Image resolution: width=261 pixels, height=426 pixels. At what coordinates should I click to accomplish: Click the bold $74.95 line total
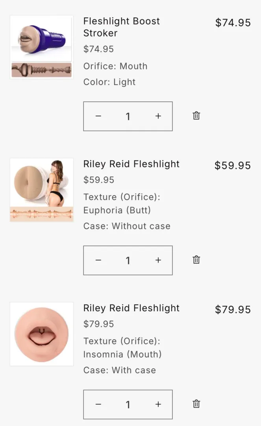coord(233,23)
